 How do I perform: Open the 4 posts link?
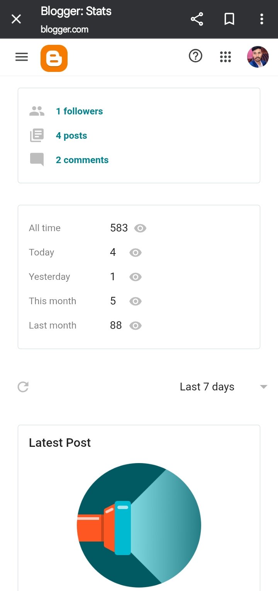[71, 136]
